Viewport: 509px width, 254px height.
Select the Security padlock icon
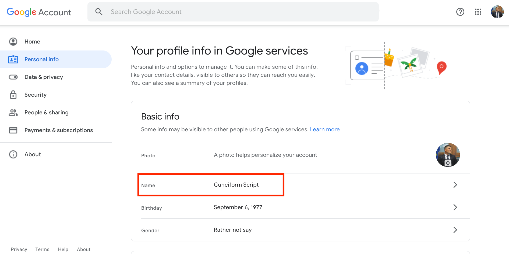pos(13,95)
